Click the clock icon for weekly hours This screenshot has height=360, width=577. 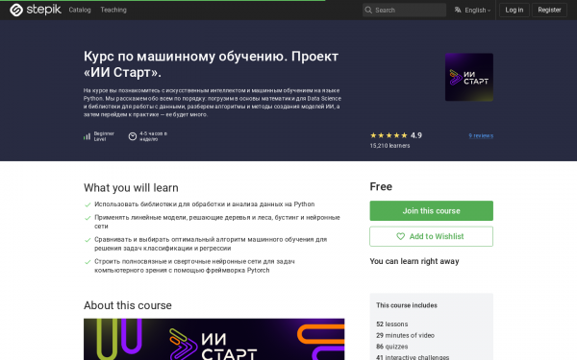point(133,136)
